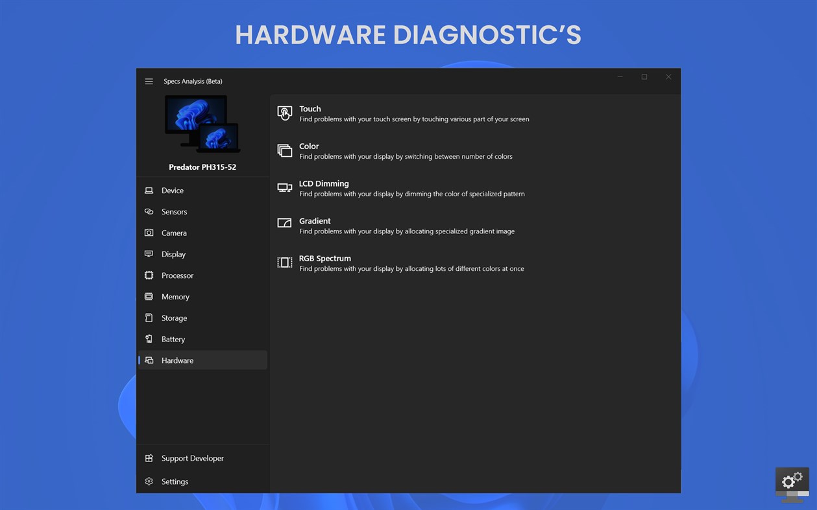Open the Touch diagnostic icon
817x510 pixels.
point(284,113)
